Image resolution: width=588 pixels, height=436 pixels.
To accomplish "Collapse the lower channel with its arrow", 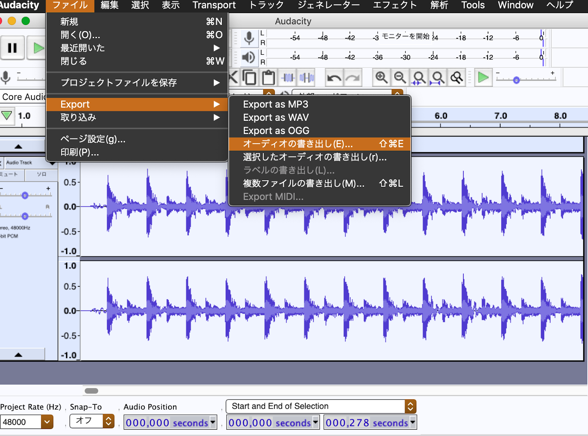I will (x=18, y=354).
